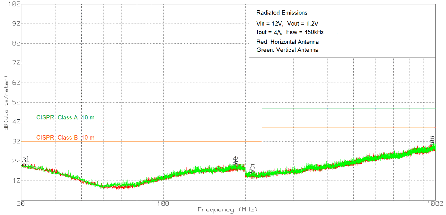Viewport: 446px width, 215px height.
Task: Adjust the orange Class B limit line level
Action: coord(148,141)
